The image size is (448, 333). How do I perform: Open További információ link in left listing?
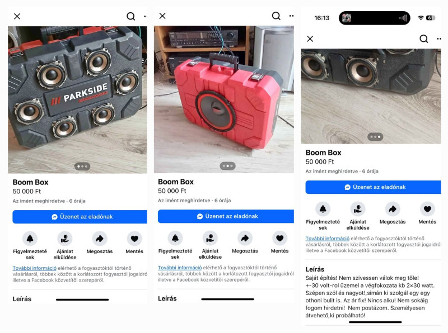(35, 268)
